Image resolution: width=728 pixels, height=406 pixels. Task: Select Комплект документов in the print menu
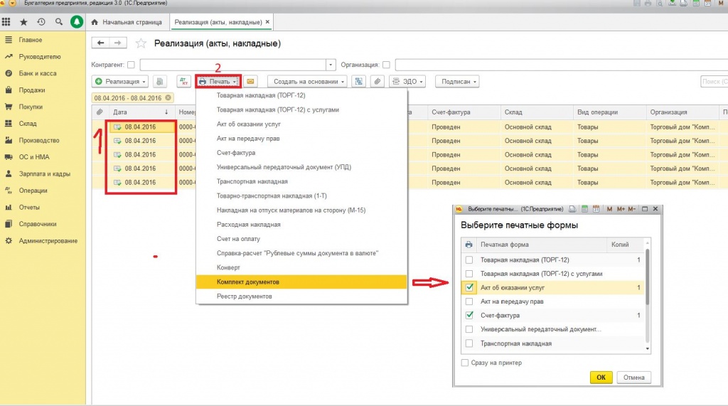(301, 282)
